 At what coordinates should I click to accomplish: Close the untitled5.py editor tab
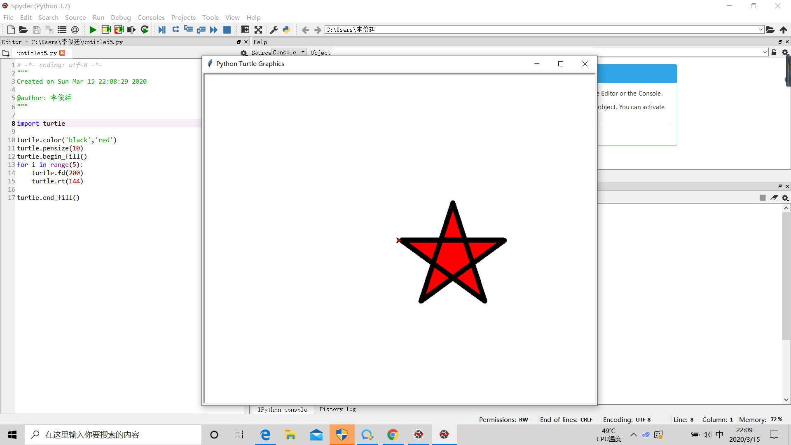point(62,53)
